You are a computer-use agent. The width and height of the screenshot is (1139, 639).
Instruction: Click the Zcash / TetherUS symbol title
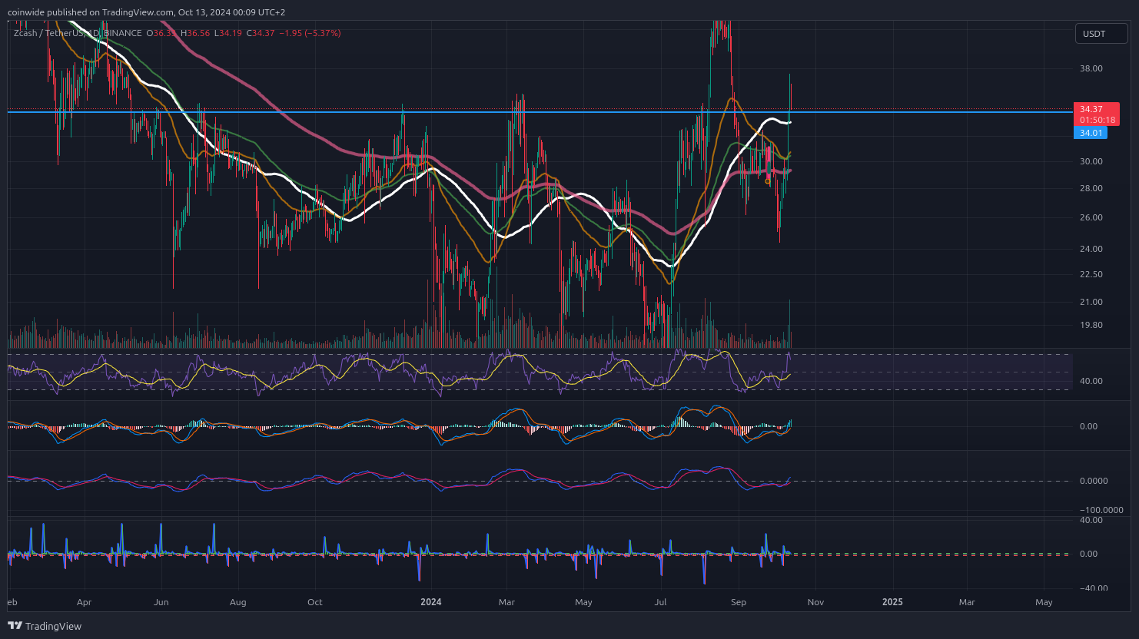tap(48, 33)
